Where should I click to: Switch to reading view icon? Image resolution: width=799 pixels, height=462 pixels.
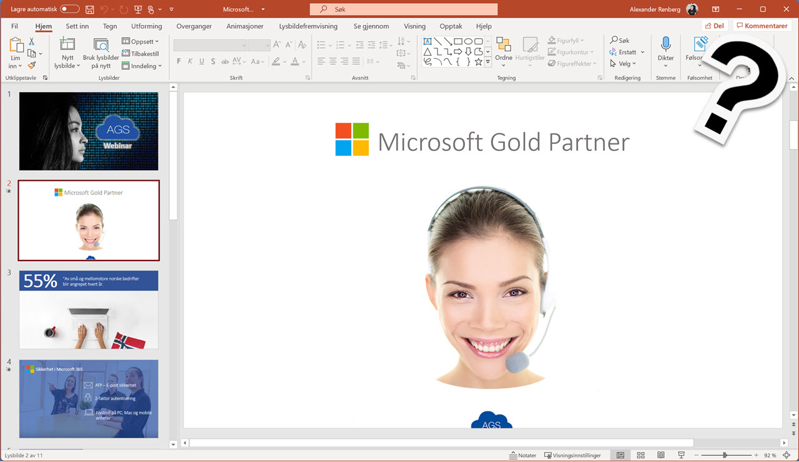(x=660, y=456)
